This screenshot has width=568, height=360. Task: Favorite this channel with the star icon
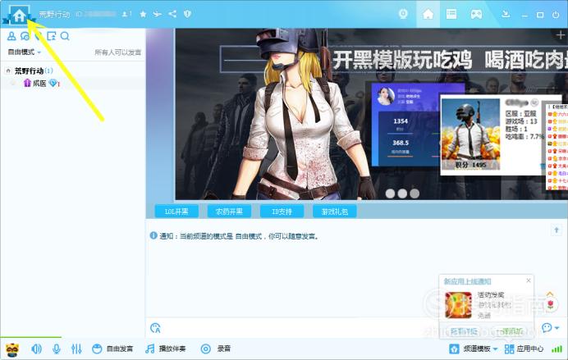(143, 14)
